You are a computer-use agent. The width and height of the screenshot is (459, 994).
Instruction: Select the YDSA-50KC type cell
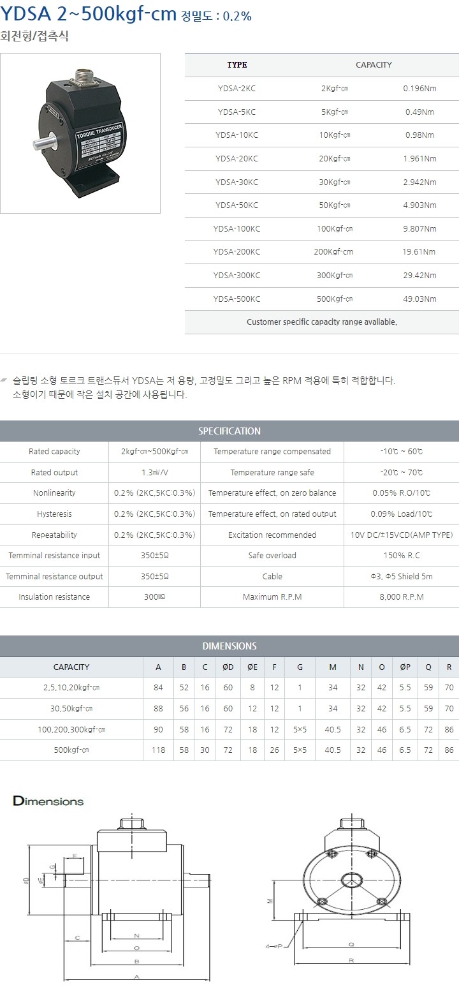pos(237,205)
